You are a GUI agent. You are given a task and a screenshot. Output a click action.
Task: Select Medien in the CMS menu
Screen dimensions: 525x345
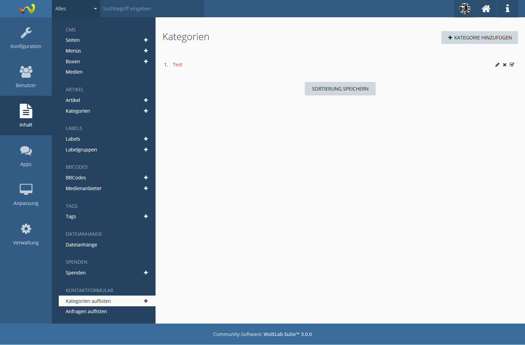pos(74,72)
